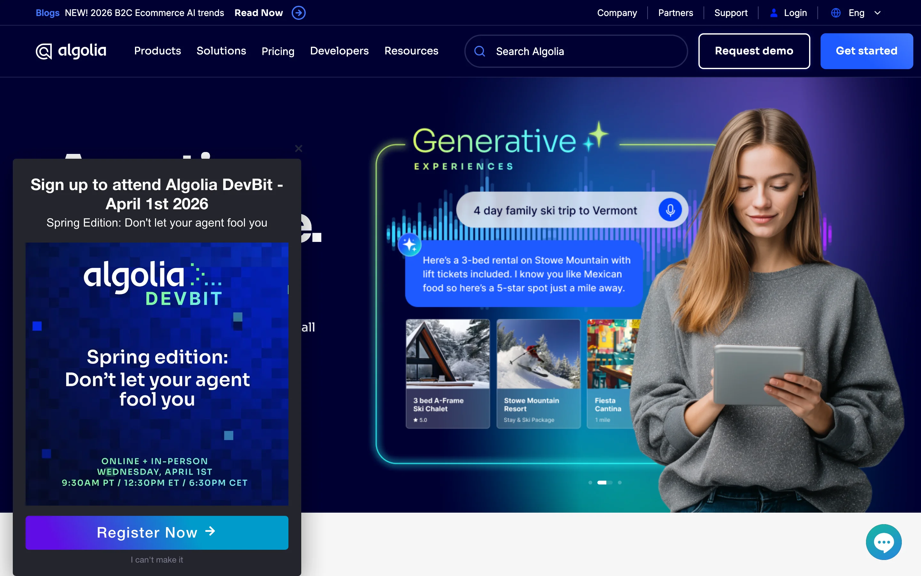Viewport: 921px width, 576px height.
Task: Click the globe language icon
Action: (x=835, y=12)
